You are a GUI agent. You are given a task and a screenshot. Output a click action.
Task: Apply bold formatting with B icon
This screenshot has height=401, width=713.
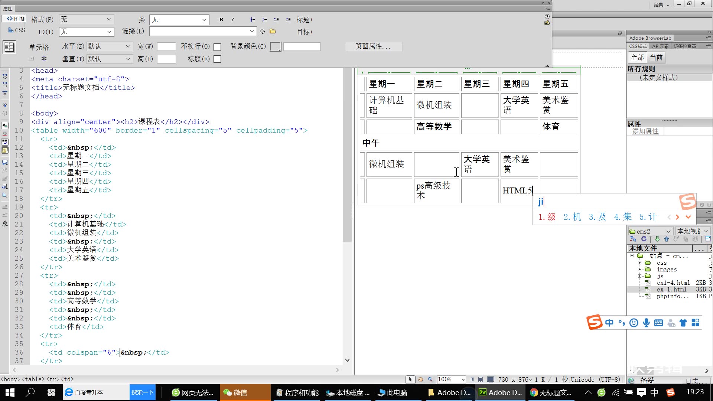(221, 20)
